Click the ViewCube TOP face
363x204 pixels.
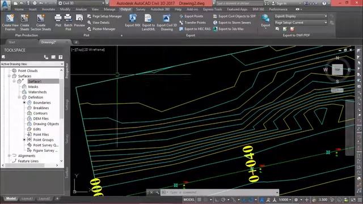[337, 69]
